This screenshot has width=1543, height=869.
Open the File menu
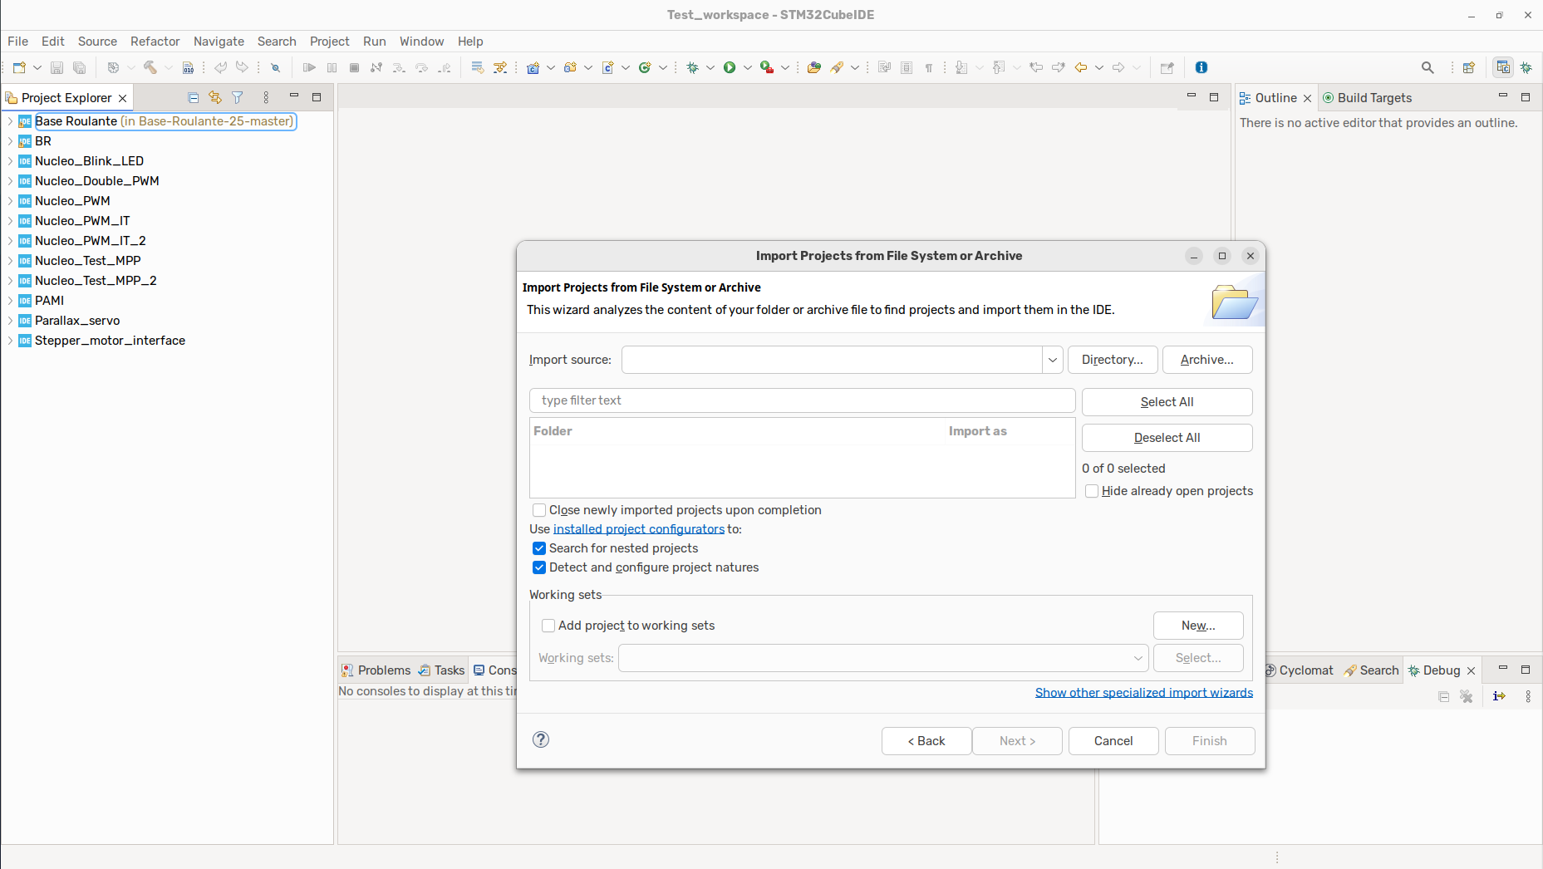point(17,42)
